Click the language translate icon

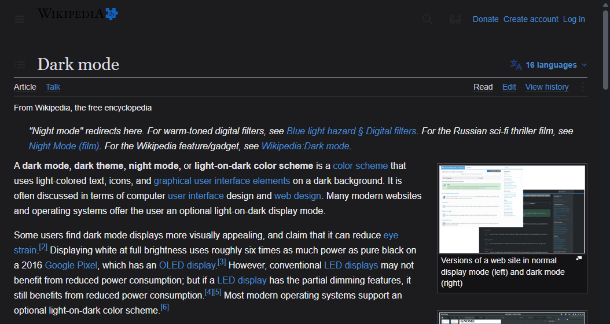(x=516, y=65)
